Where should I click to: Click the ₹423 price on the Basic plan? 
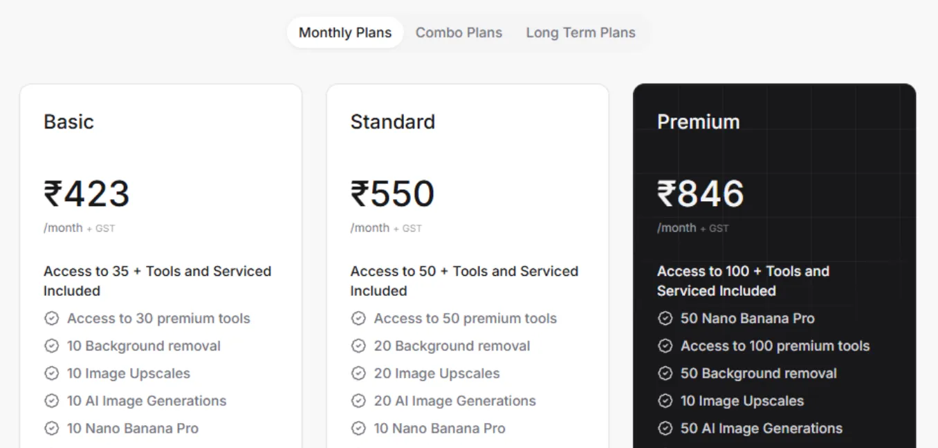point(86,194)
